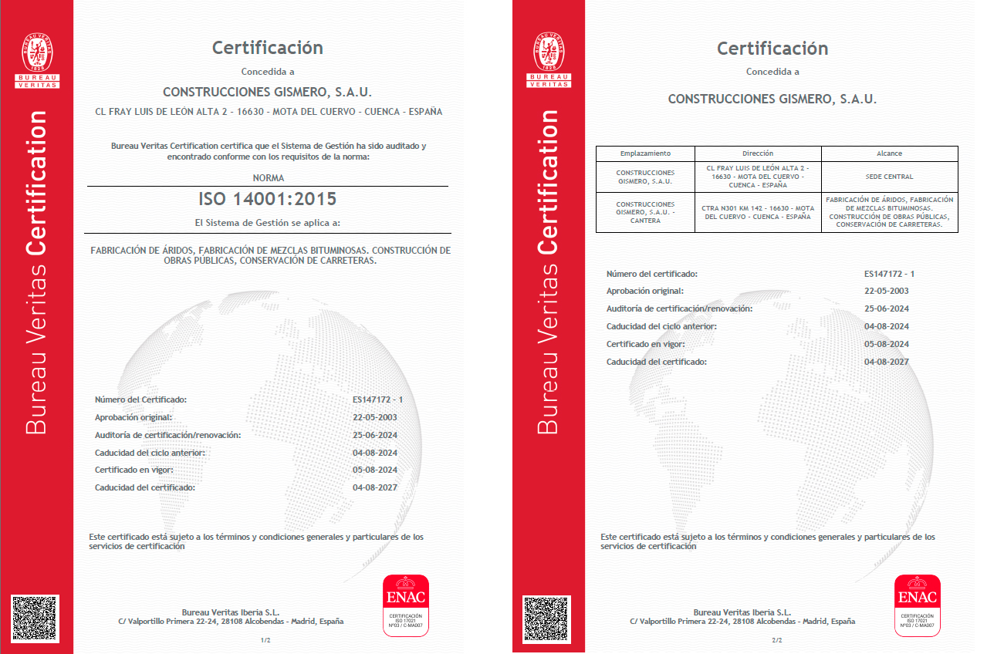
Task: Click the 04-08-2027 expiry date on page two
Action: click(x=886, y=362)
